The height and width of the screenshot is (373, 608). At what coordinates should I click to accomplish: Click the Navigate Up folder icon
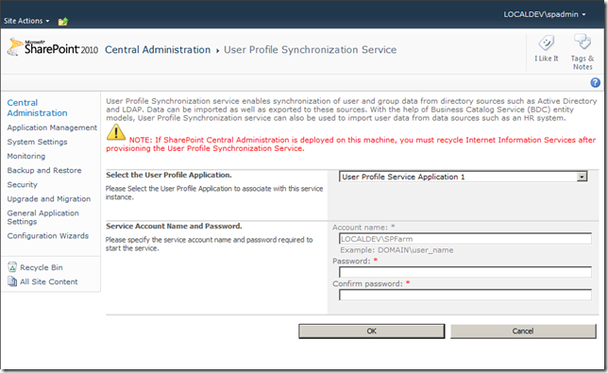[63, 22]
